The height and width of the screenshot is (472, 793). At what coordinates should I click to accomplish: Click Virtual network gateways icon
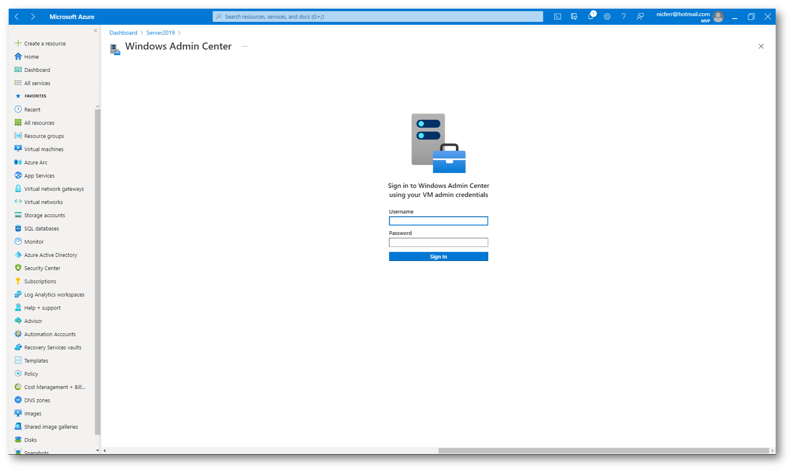tap(18, 189)
